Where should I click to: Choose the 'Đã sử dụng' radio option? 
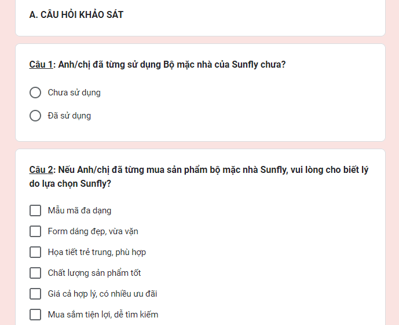pyautogui.click(x=35, y=116)
